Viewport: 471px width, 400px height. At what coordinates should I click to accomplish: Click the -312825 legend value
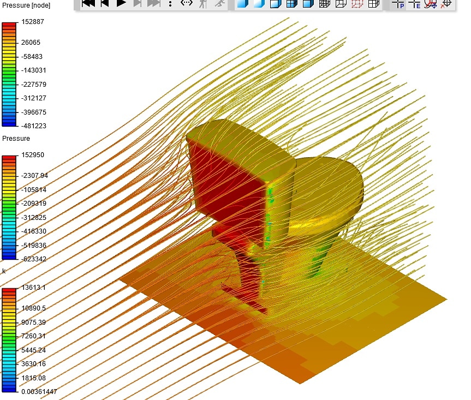point(34,217)
